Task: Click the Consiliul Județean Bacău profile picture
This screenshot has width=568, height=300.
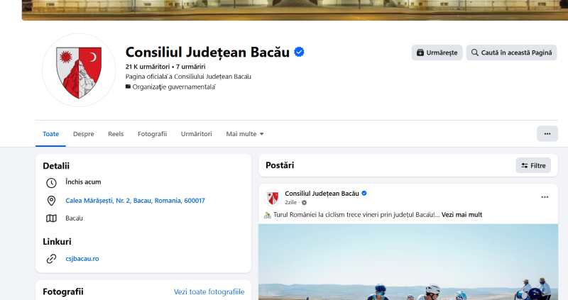Action: [79, 70]
